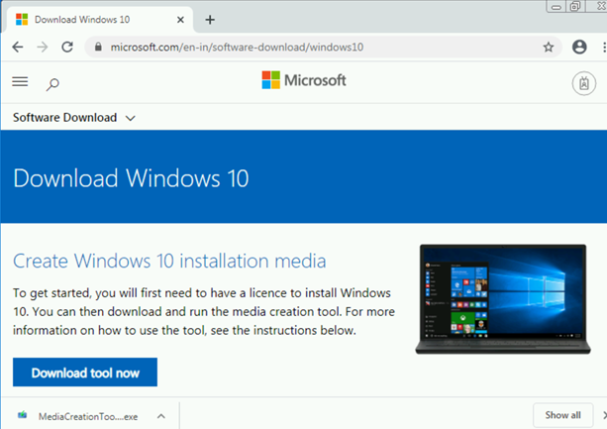Click the paragraph starting 'To get started'
This screenshot has width=607, height=429.
pos(204,311)
